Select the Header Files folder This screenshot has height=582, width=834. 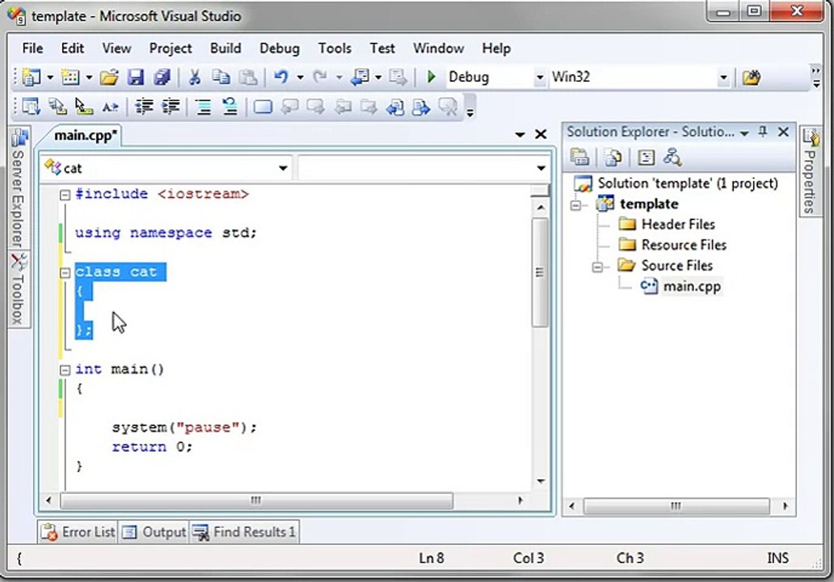678,225
